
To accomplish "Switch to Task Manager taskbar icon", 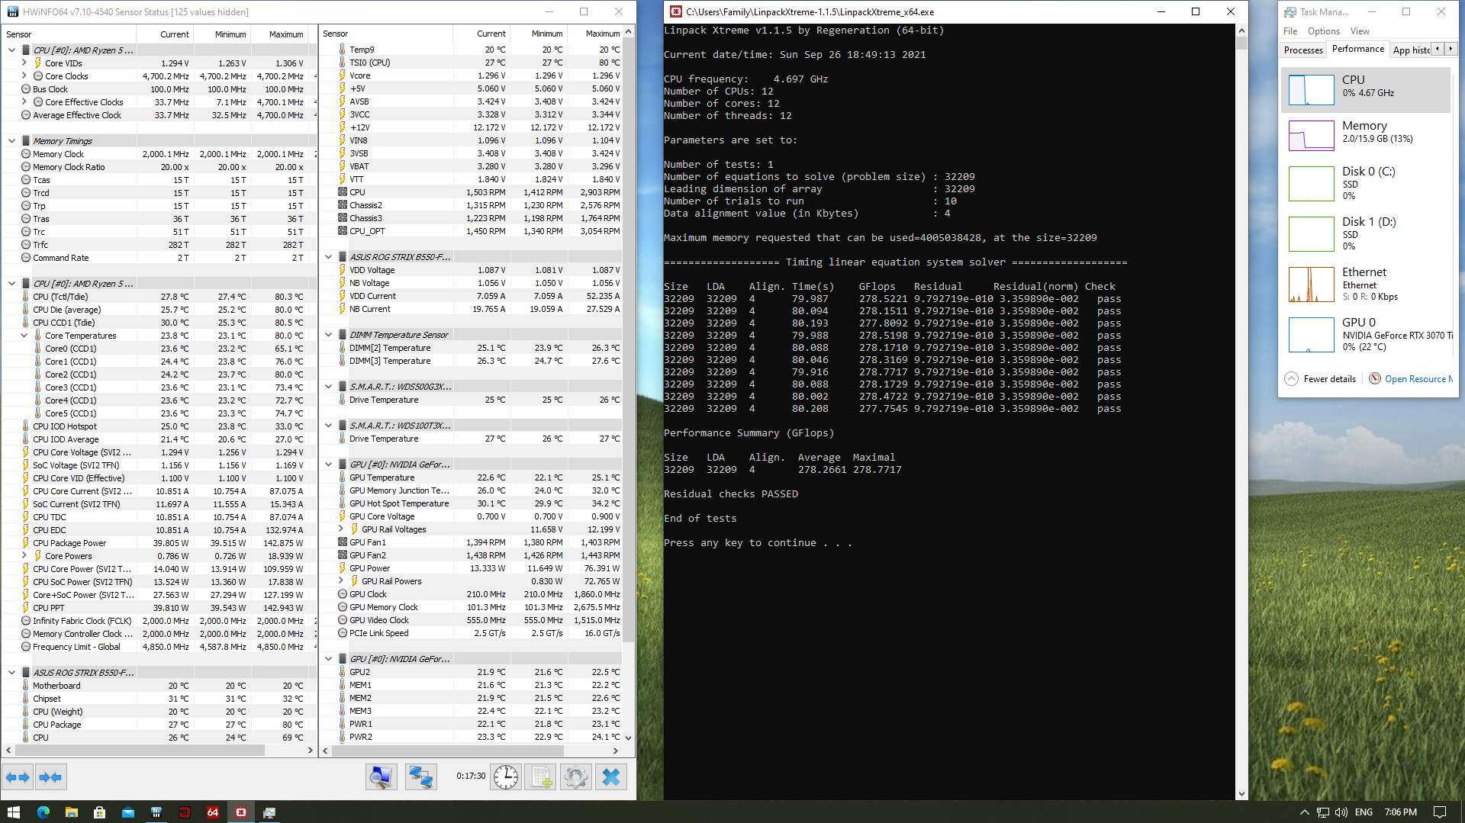I will coord(269,812).
